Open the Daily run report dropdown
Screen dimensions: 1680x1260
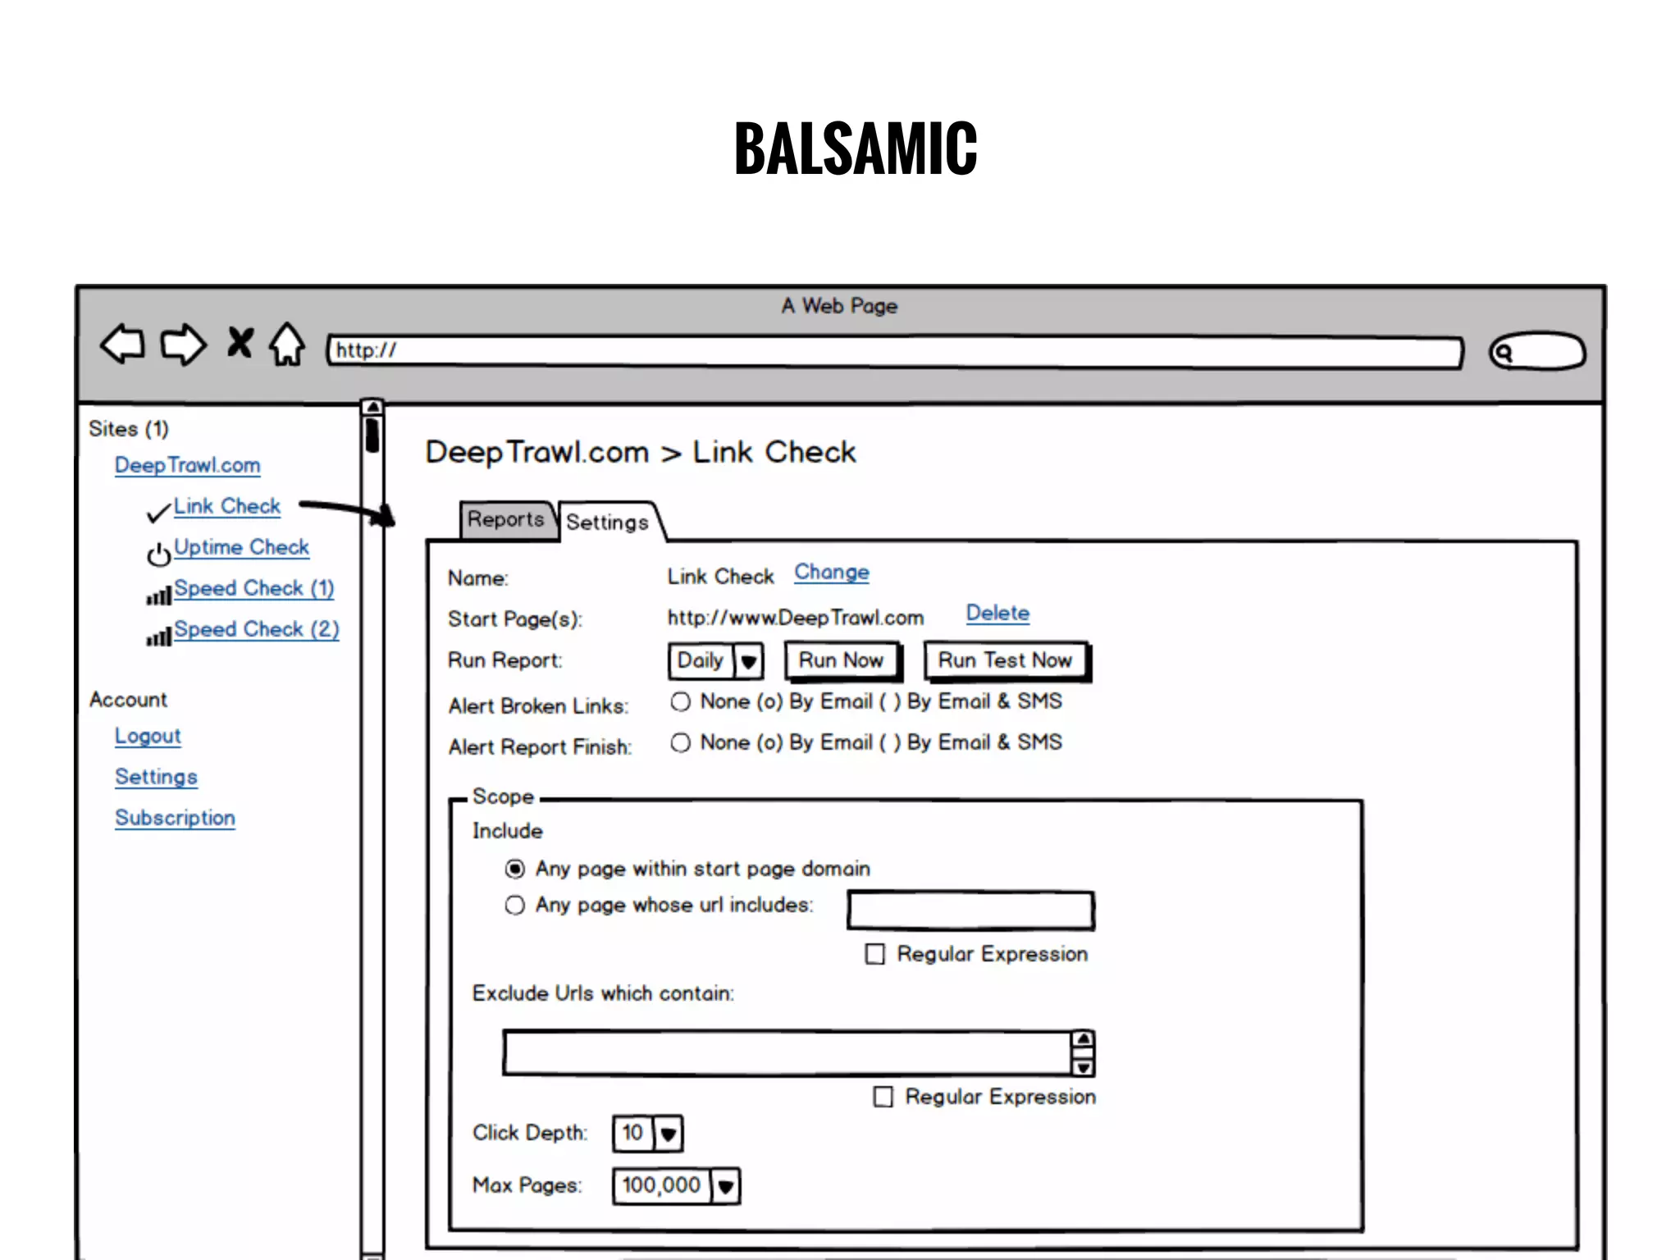(x=748, y=661)
